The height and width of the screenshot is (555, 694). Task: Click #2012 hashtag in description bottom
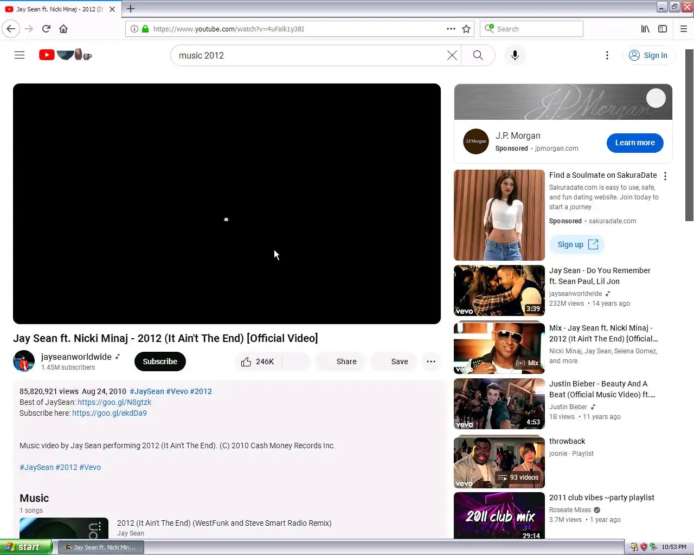(x=66, y=467)
